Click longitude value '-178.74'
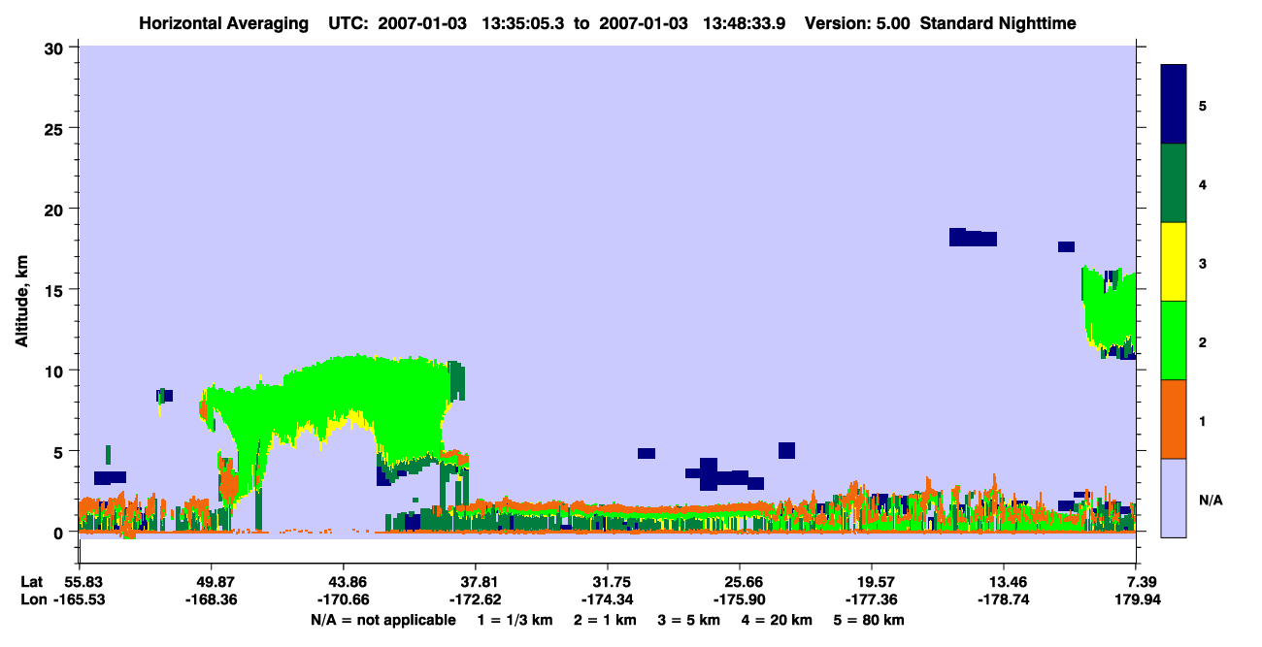 (1004, 599)
